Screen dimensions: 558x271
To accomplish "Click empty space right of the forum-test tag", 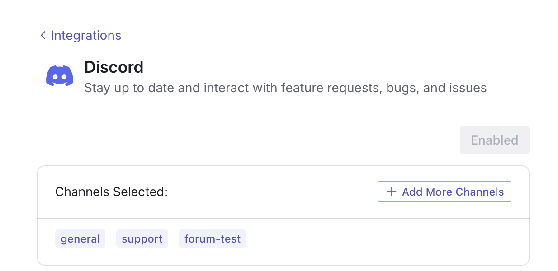I will (x=384, y=239).
